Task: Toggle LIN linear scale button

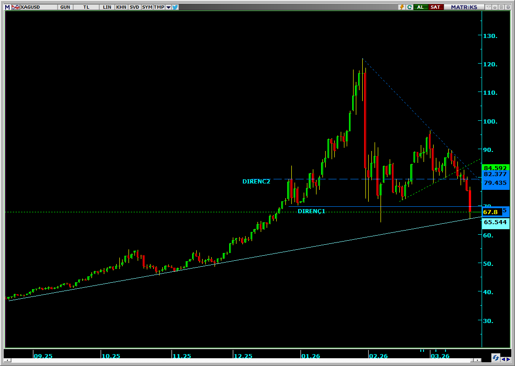Action: (107, 7)
